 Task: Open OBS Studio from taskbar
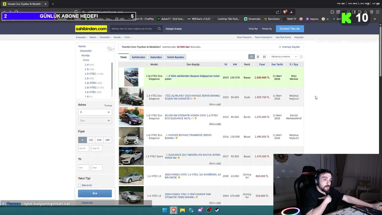[x=209, y=210]
